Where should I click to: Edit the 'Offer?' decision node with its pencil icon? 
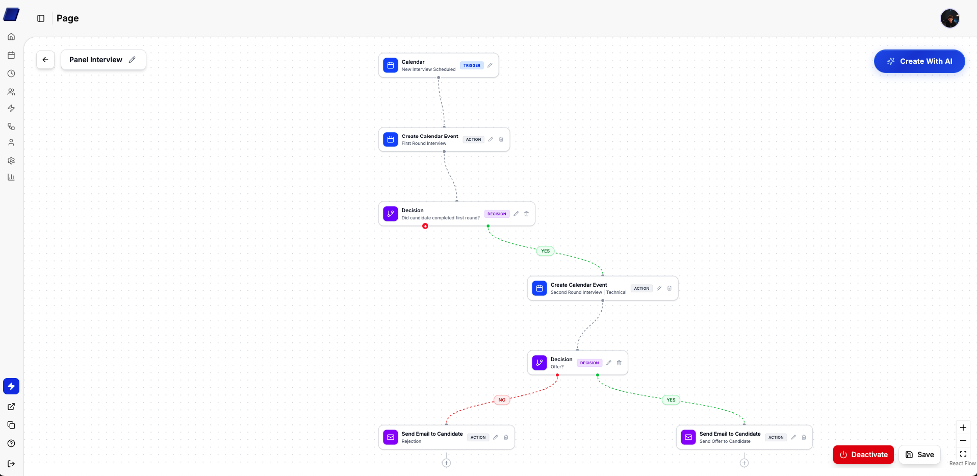coord(609,363)
